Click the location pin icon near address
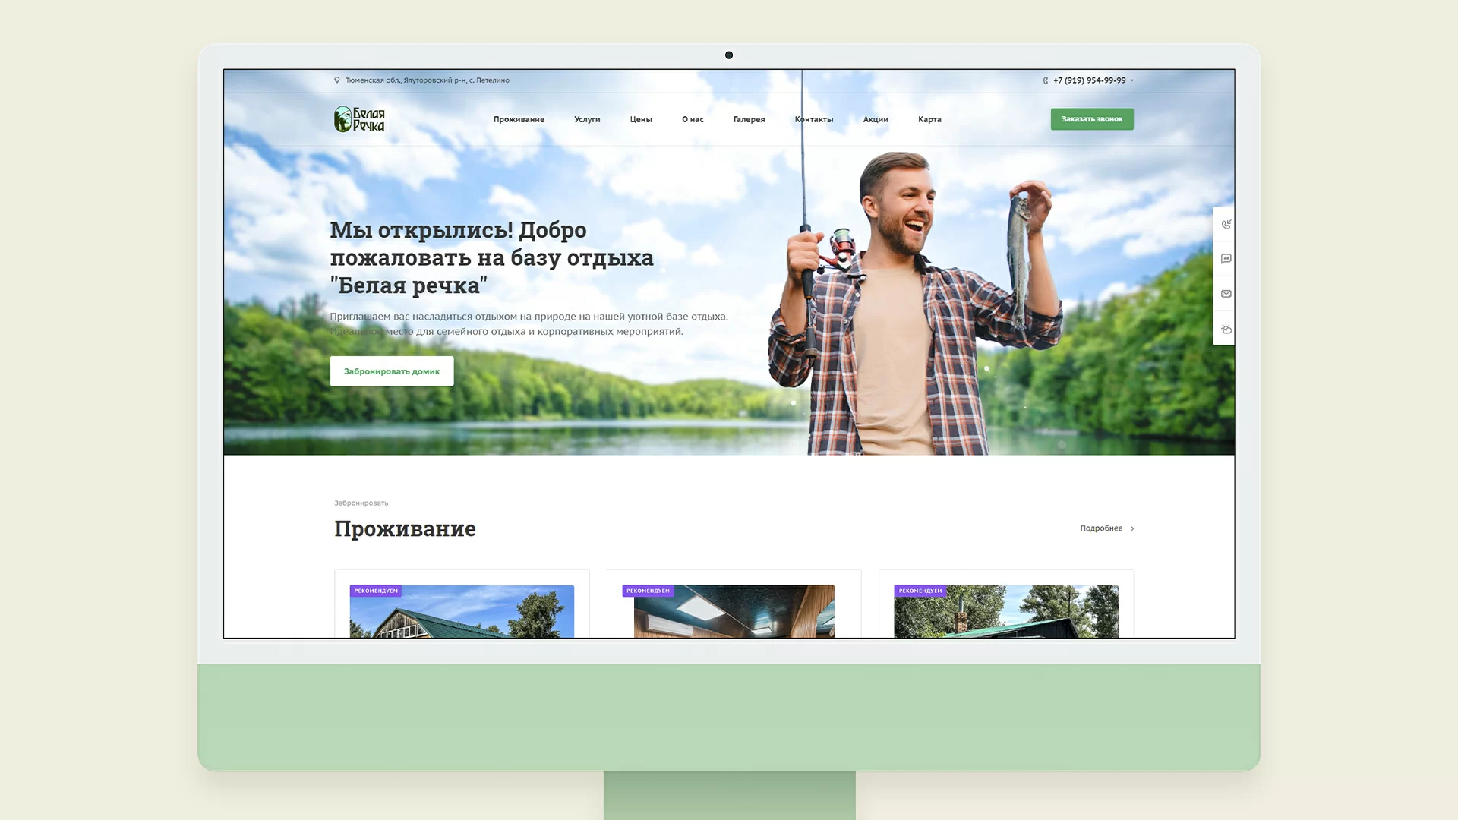This screenshot has height=820, width=1458. click(337, 80)
